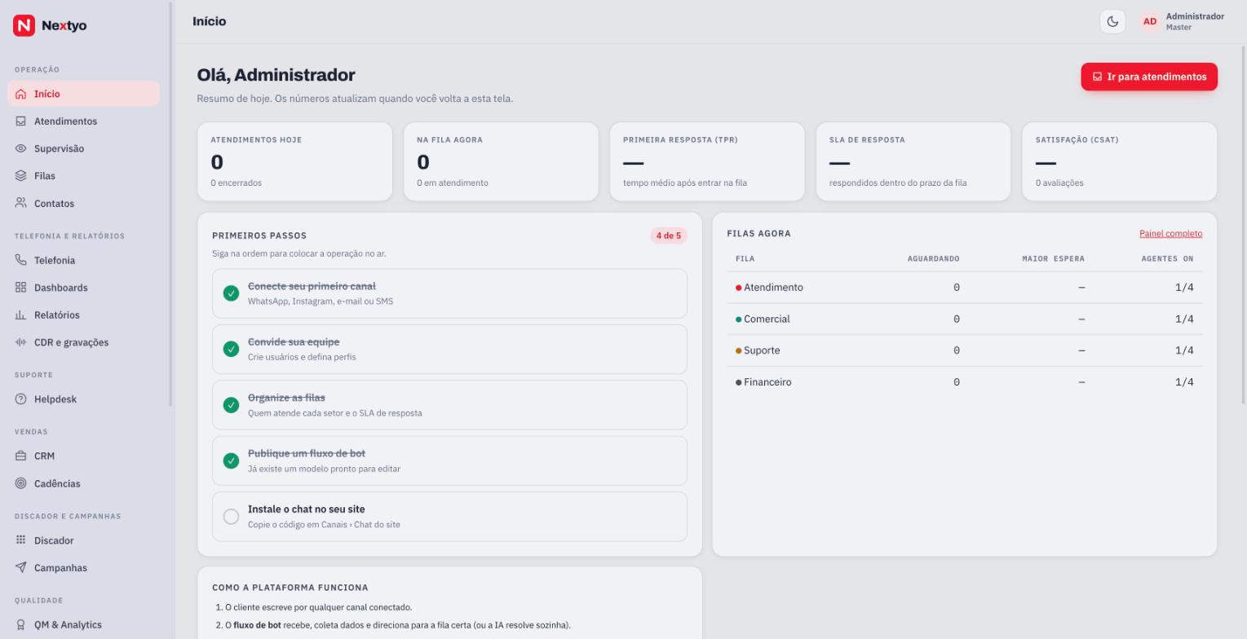
Task: Check the unchecked circle for Instale o chat
Action: pyautogui.click(x=231, y=517)
